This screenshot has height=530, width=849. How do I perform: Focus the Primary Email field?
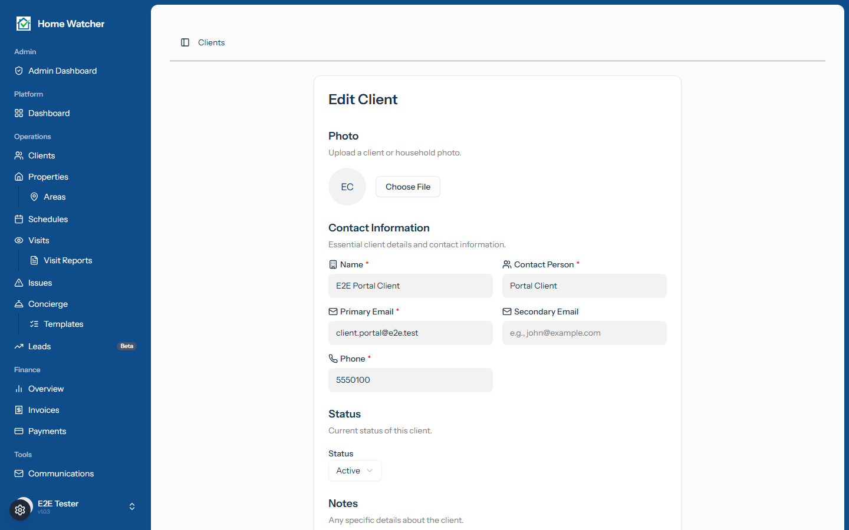click(410, 333)
